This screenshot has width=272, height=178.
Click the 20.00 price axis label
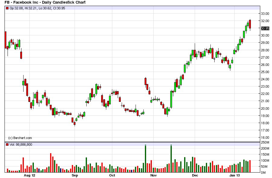coord(265,108)
